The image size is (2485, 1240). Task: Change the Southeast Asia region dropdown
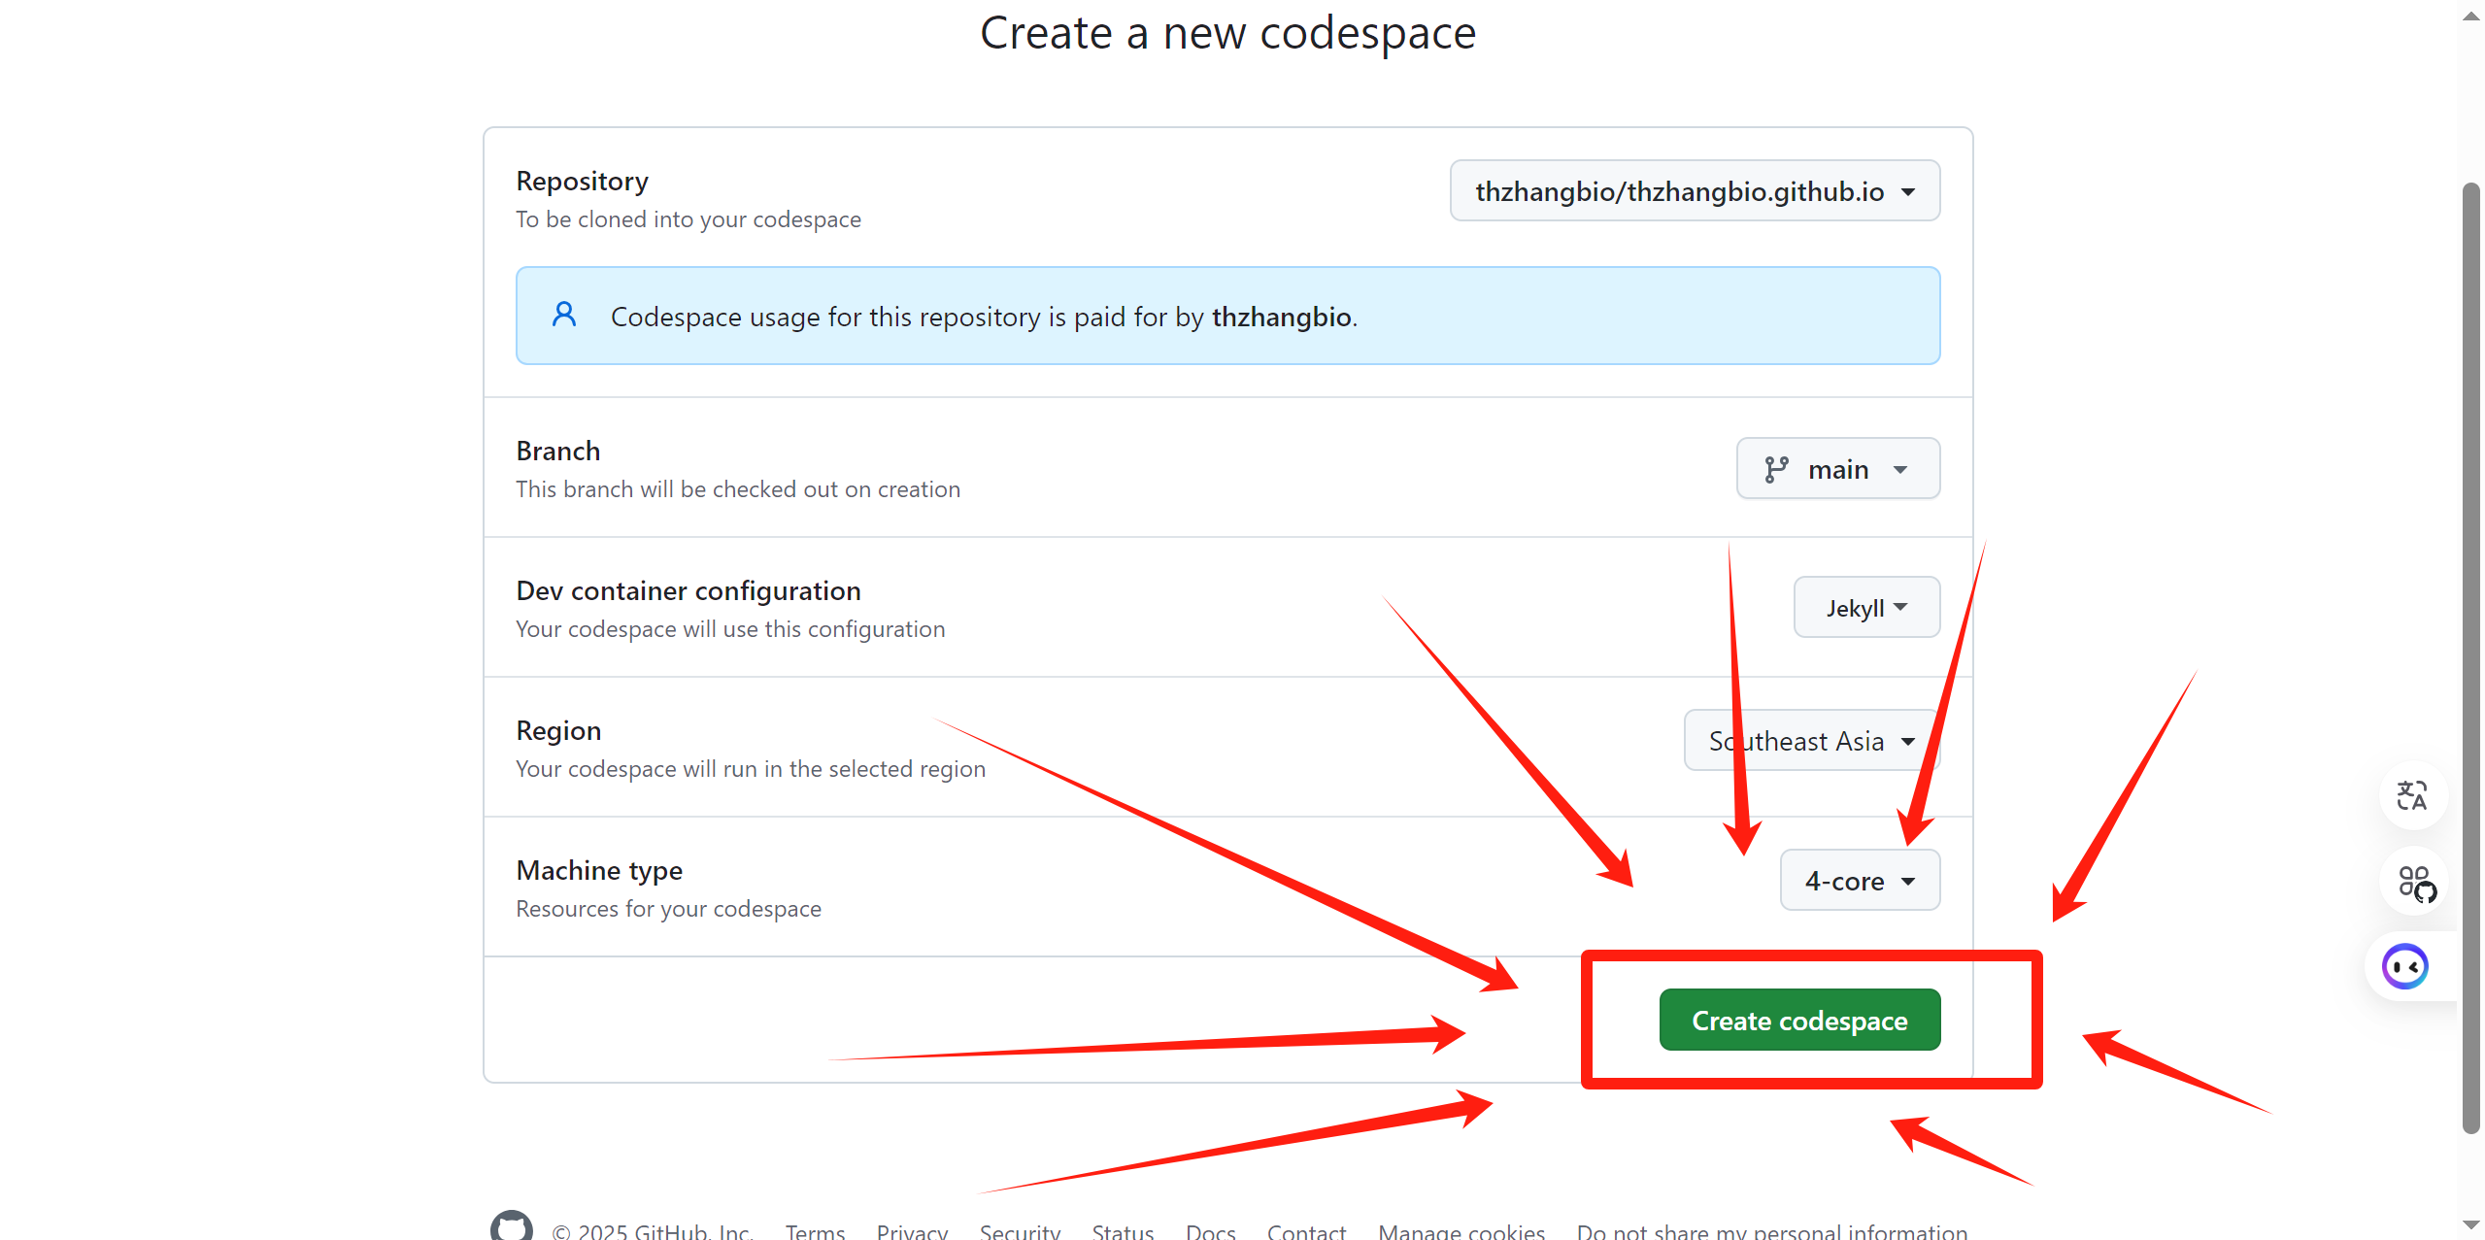[1811, 741]
